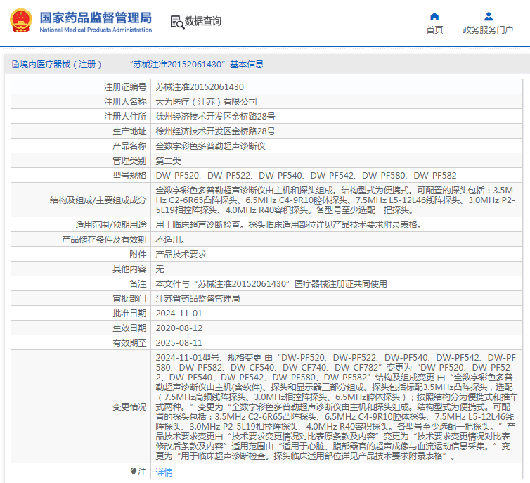Click the NMPA national emblem logo
Image resolution: width=530 pixels, height=483 pixels.
[21, 20]
